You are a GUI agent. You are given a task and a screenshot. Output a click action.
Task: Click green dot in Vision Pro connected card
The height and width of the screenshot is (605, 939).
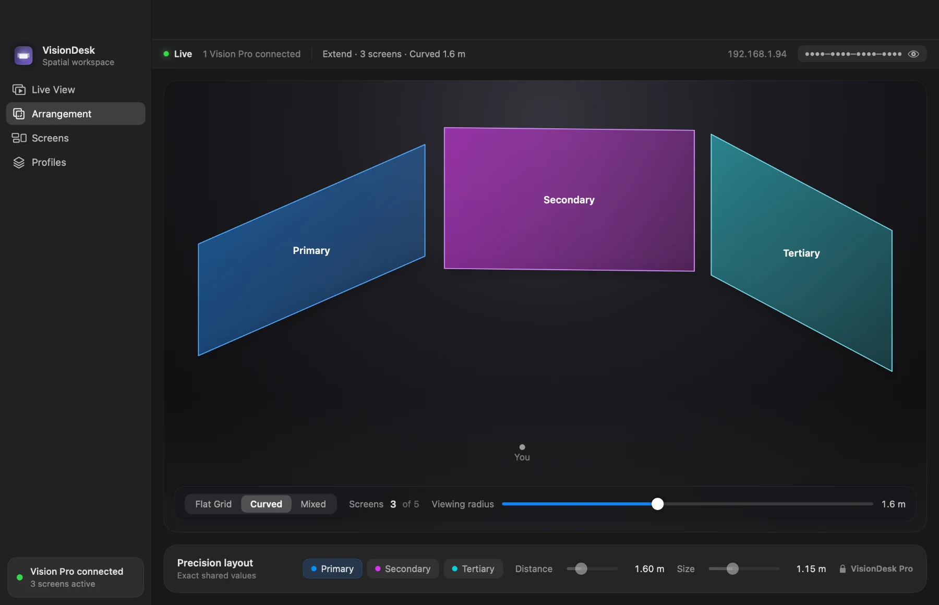[x=20, y=577]
